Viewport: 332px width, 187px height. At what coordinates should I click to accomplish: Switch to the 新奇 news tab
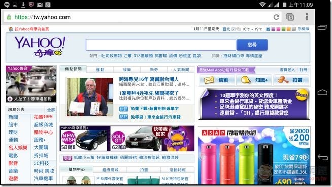pos(154,70)
